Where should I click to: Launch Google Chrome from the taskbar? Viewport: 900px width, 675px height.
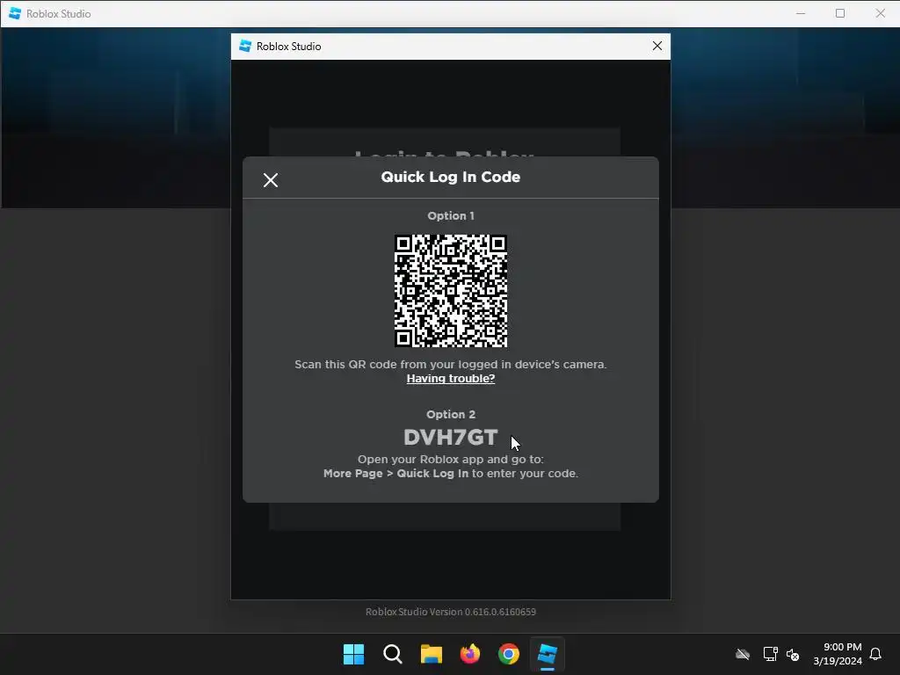click(x=509, y=654)
